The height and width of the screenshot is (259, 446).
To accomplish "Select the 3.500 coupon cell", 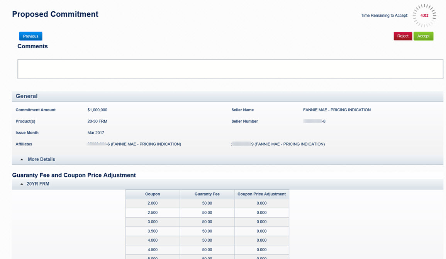I will [x=153, y=231].
